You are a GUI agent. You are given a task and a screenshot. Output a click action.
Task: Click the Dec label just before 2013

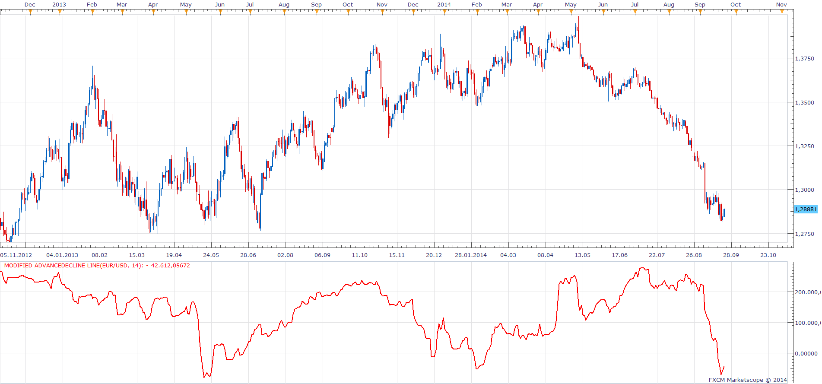[x=30, y=4]
